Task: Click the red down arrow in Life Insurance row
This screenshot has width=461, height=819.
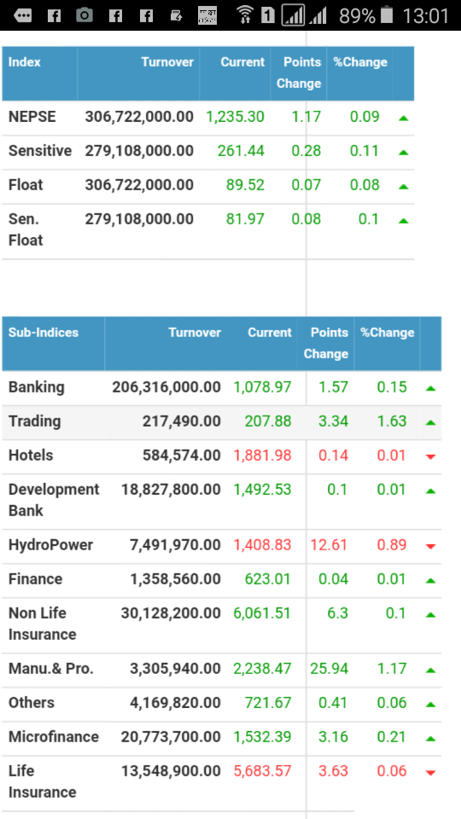Action: [x=430, y=773]
